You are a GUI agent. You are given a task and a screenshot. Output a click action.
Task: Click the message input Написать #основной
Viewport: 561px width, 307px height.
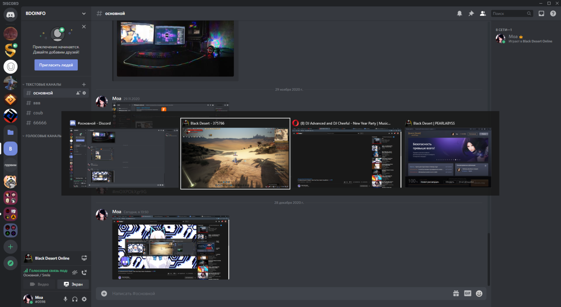click(279, 294)
